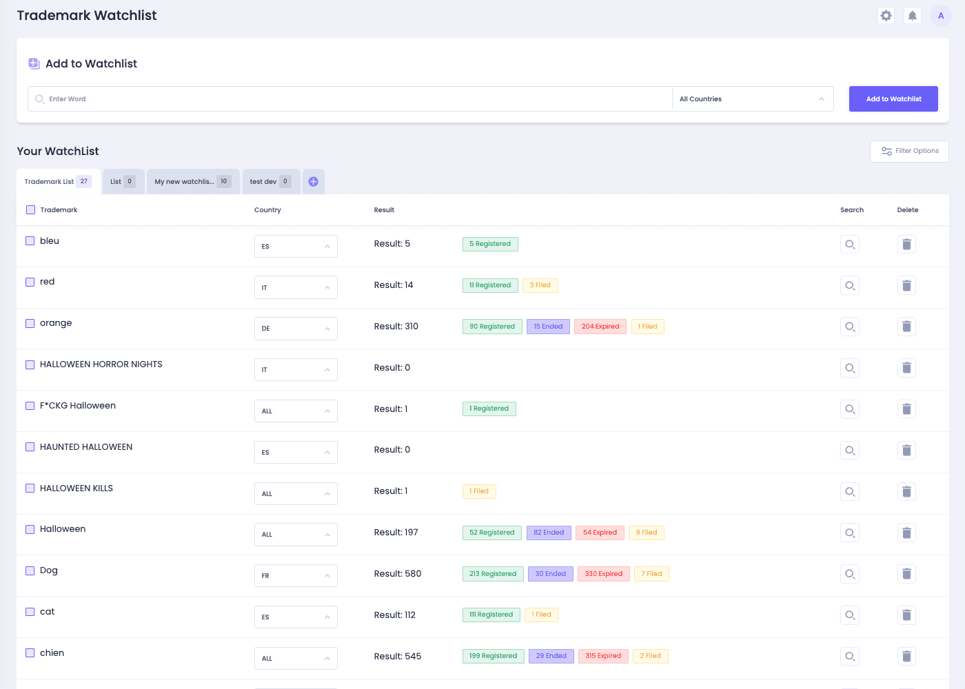Click Add to Watchlist button
Viewport: 965px width, 689px height.
pyautogui.click(x=893, y=99)
